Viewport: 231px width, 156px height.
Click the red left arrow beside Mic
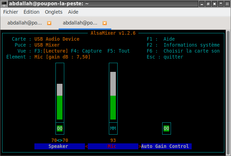click(86, 146)
